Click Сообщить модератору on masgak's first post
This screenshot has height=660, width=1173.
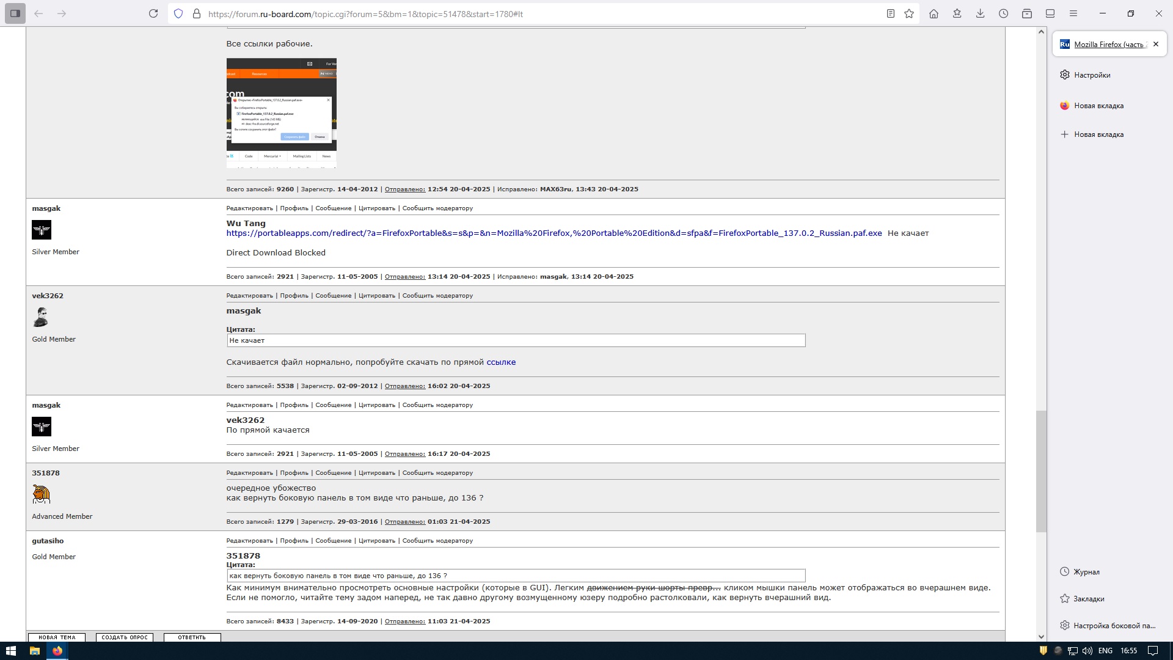[437, 208]
